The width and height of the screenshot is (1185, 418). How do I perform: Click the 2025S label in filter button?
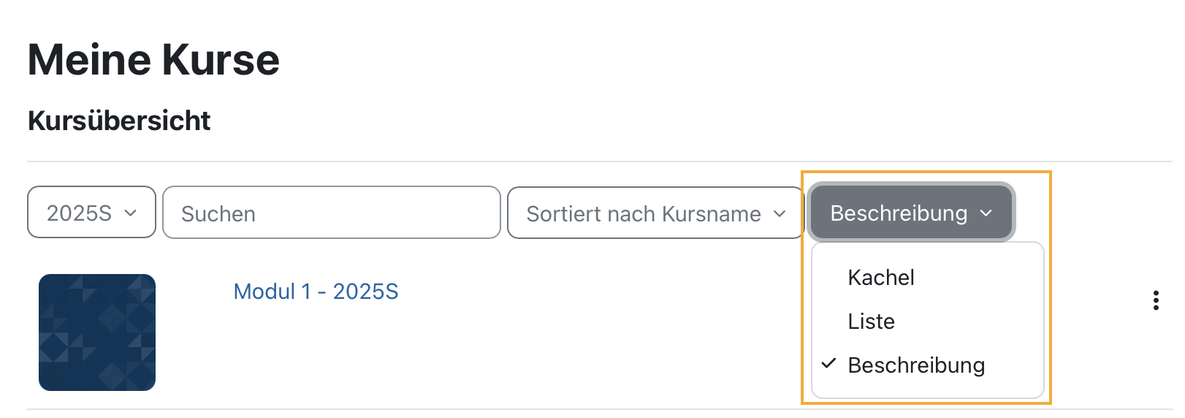(x=79, y=213)
